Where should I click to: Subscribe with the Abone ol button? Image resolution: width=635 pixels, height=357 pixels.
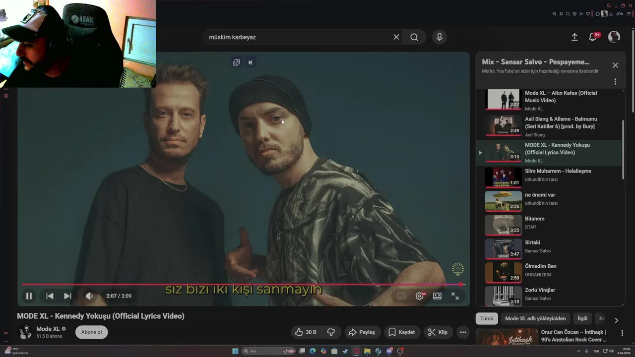91,332
